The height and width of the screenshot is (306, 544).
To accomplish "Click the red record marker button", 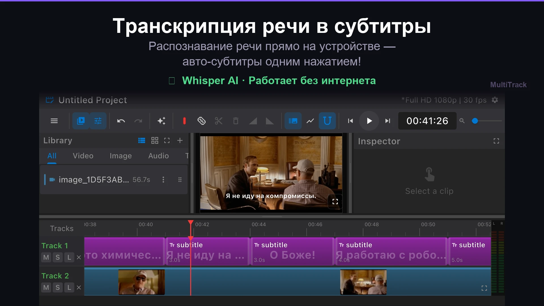I will pyautogui.click(x=184, y=121).
